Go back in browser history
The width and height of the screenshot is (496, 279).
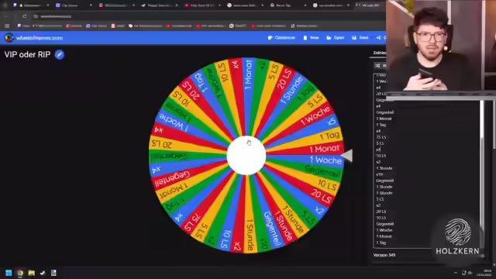(x=5, y=16)
